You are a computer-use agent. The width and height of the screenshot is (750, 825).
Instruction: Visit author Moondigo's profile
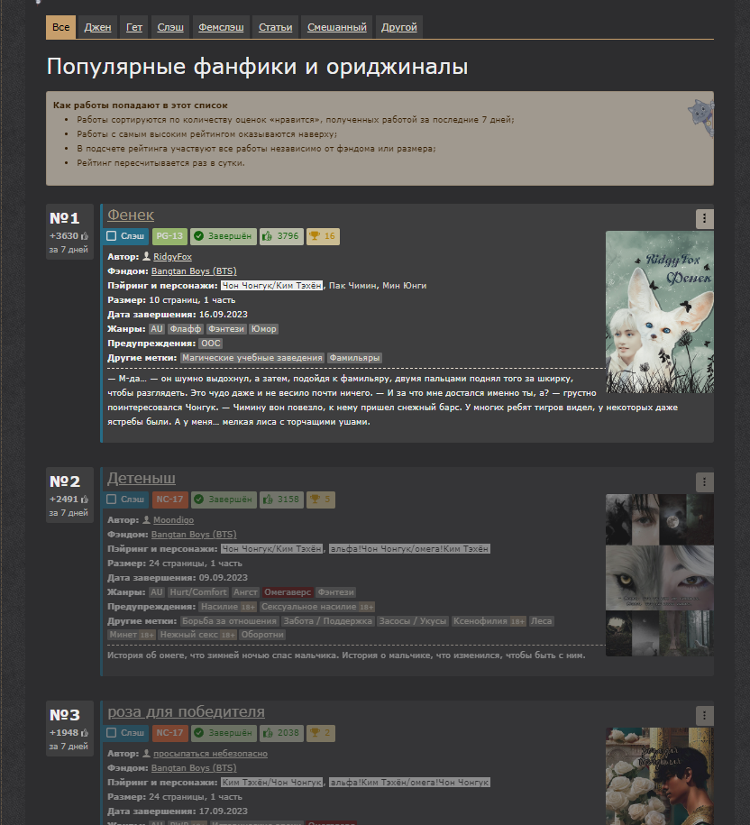click(x=174, y=519)
